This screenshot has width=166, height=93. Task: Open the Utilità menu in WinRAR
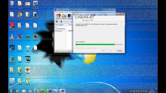click(66, 12)
